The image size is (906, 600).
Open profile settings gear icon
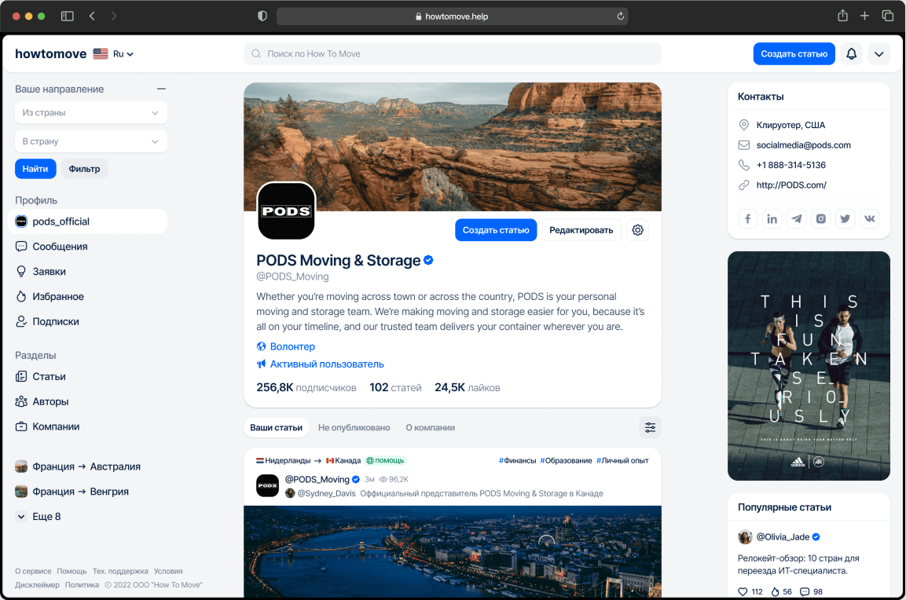pyautogui.click(x=637, y=230)
